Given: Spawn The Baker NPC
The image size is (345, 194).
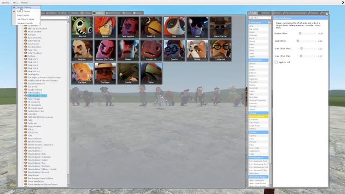Looking at the screenshot, I should click(x=82, y=73).
